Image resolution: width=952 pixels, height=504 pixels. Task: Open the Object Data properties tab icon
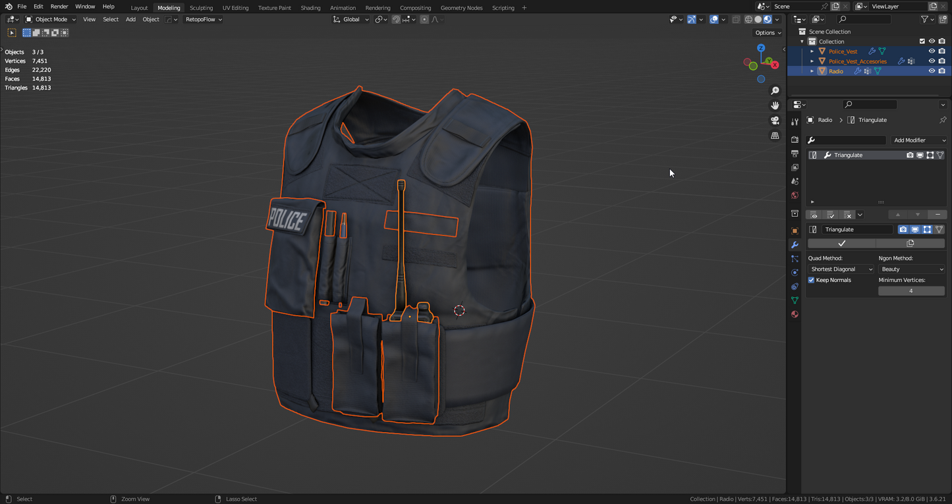(795, 300)
